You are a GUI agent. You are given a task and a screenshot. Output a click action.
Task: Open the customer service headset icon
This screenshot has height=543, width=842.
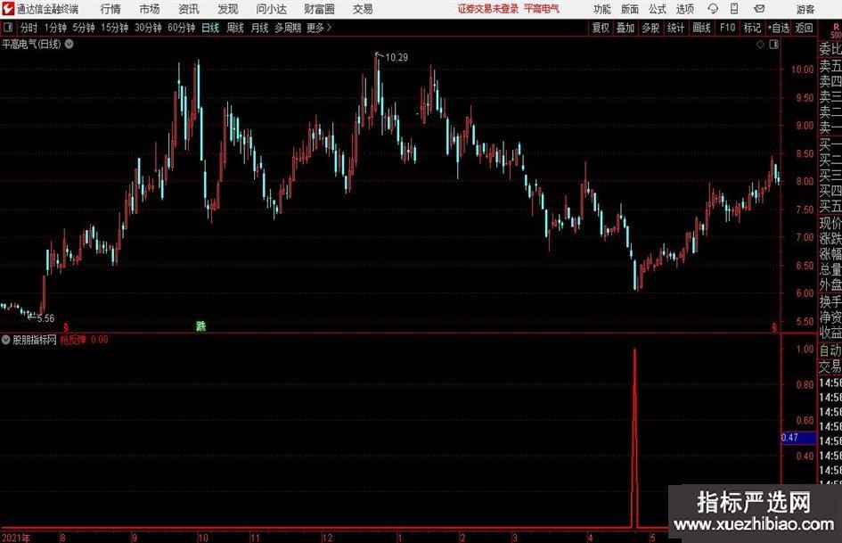pos(713,9)
